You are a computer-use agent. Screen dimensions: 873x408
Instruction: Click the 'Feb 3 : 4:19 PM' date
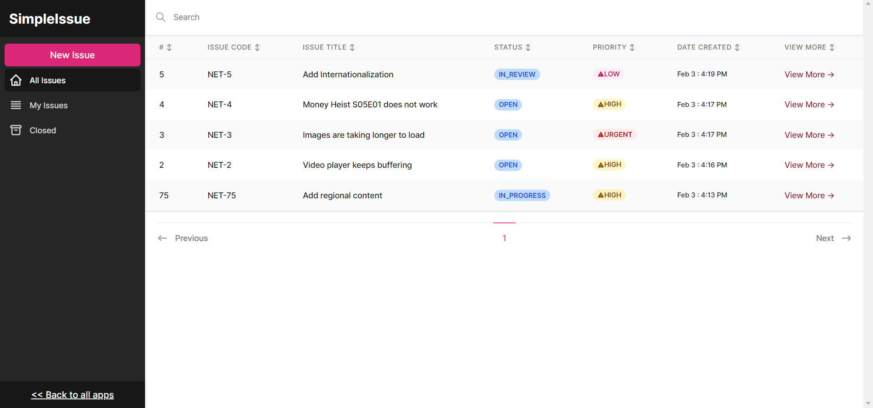702,74
